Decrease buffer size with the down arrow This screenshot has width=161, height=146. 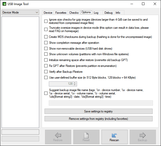[x=75, y=85]
